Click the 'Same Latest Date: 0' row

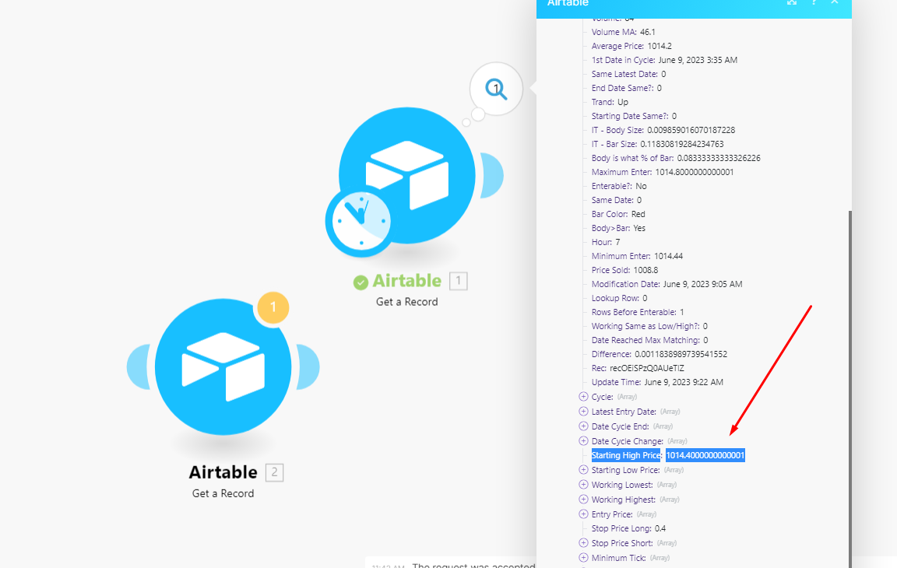tap(628, 74)
